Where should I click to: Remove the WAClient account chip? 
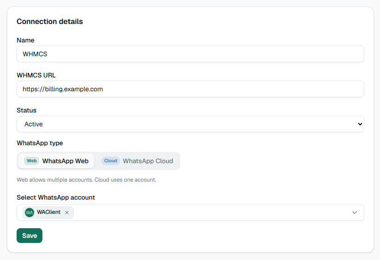(x=67, y=213)
